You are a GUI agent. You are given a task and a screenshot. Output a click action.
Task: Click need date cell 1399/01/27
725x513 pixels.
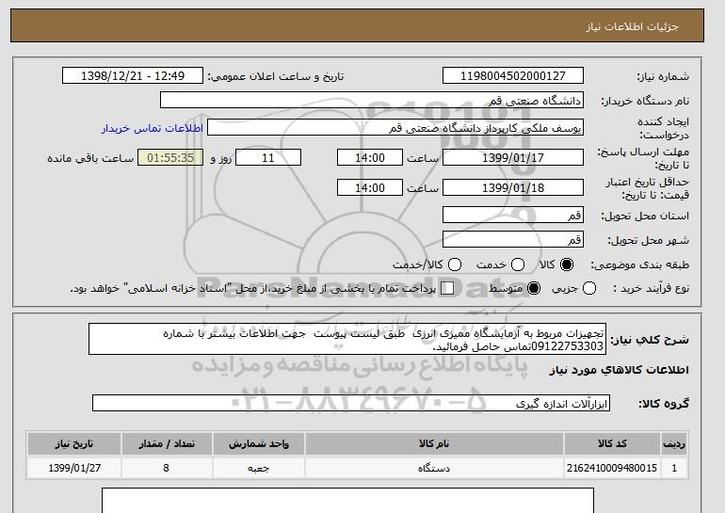click(74, 468)
